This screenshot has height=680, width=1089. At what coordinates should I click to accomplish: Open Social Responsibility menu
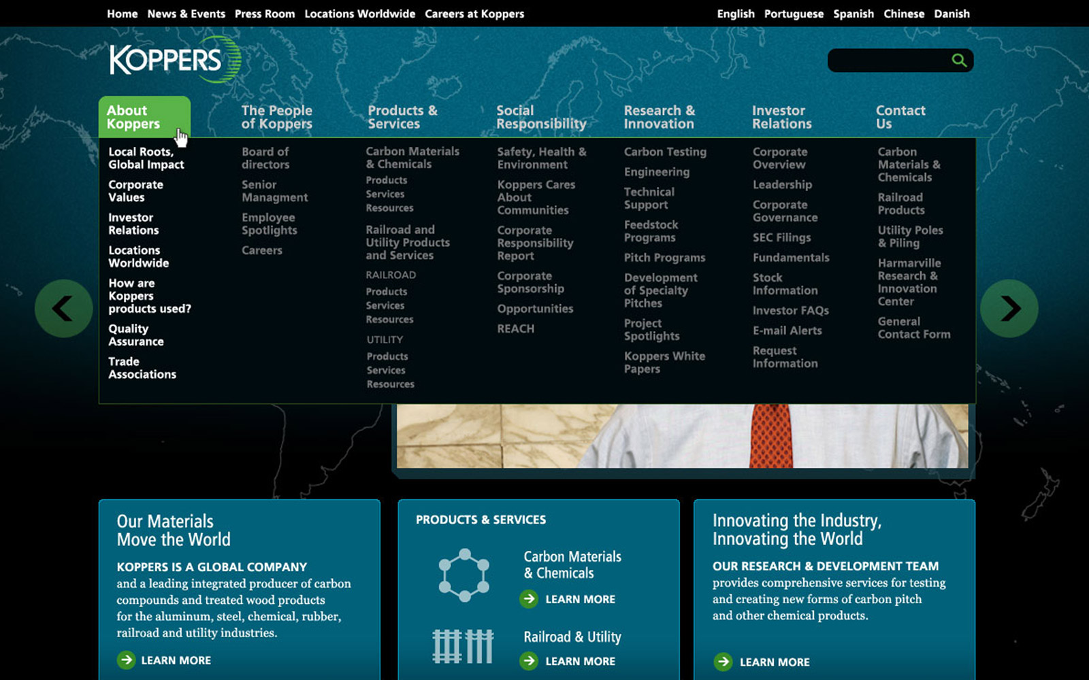pos(541,117)
